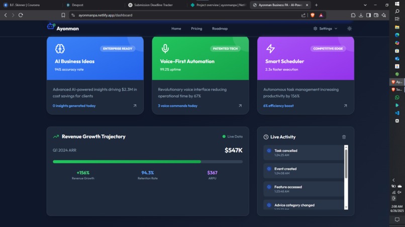Open Windows taskbar search icon
The image size is (405, 227).
(x=397, y=12)
